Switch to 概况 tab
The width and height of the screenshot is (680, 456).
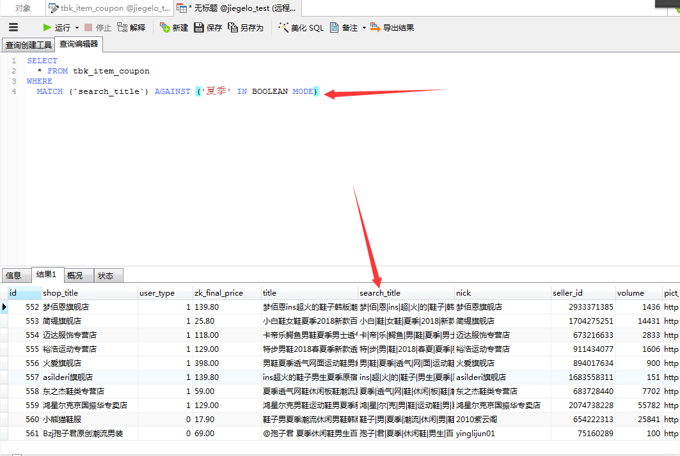click(79, 275)
